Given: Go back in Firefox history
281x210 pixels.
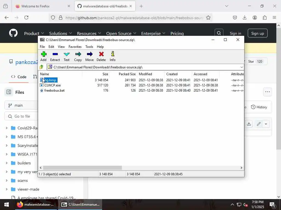Looking at the screenshot, I should tap(7, 17).
